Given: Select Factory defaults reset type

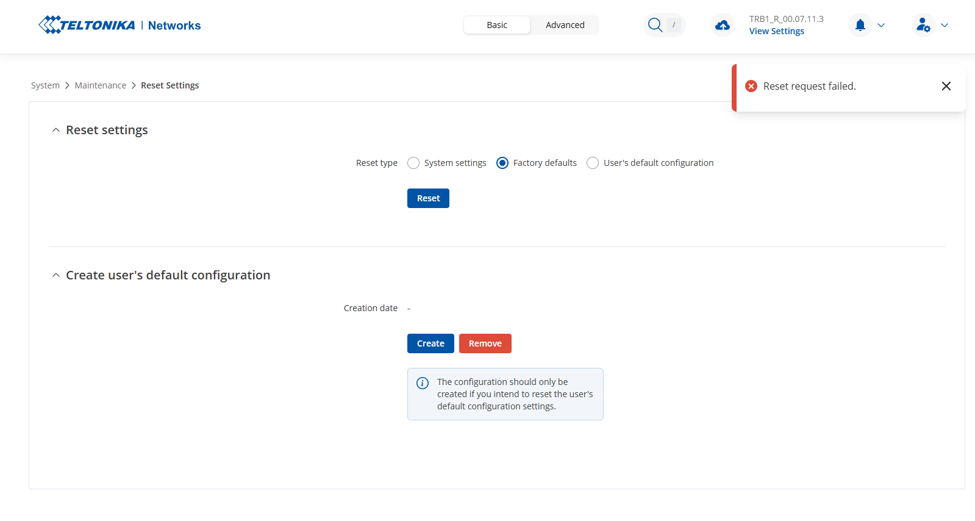Looking at the screenshot, I should [502, 163].
